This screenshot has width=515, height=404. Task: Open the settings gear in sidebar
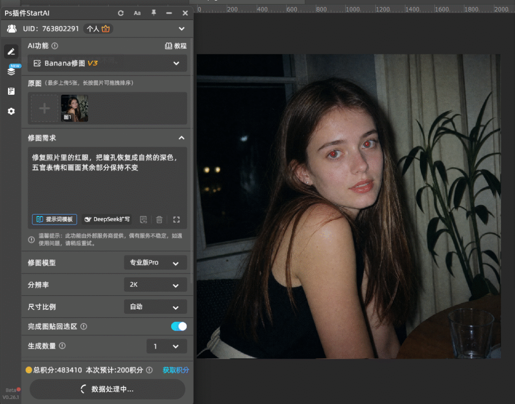[11, 111]
